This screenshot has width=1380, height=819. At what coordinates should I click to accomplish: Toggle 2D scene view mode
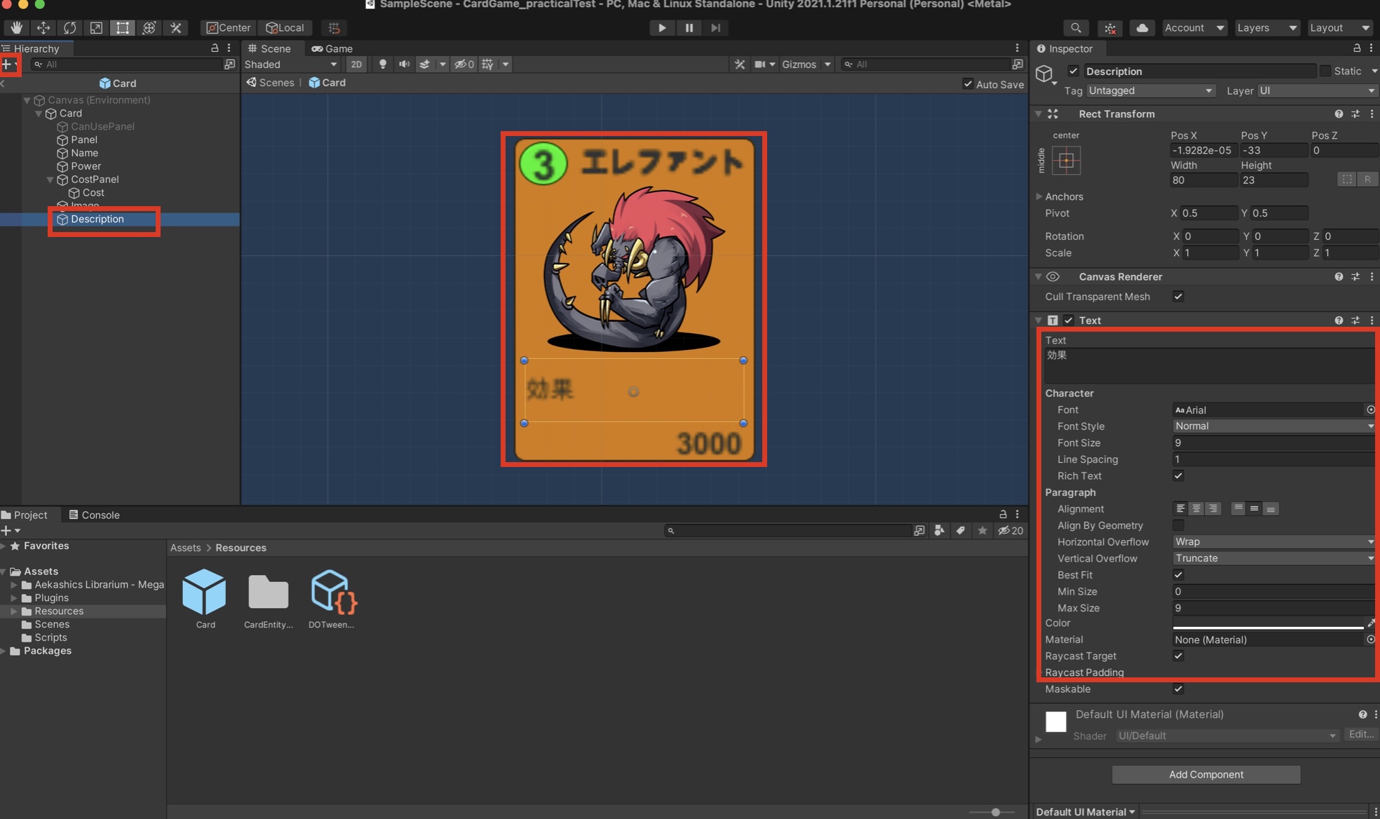point(356,64)
